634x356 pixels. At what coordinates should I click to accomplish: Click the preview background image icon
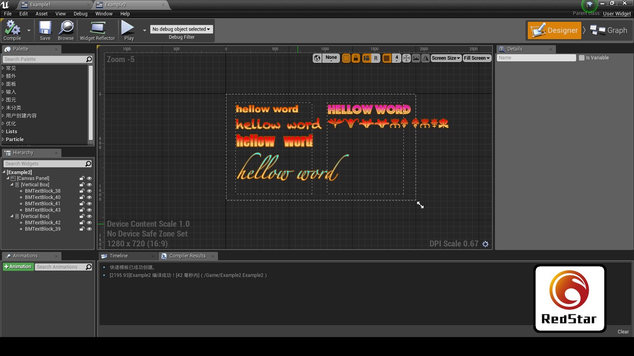416,58
